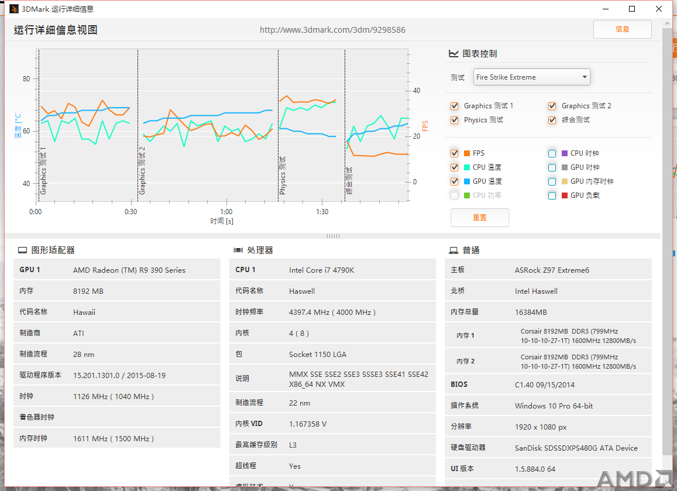Enable the GPU 内存时钟 checkbox
Viewport: 677px width, 491px height.
pyautogui.click(x=552, y=181)
